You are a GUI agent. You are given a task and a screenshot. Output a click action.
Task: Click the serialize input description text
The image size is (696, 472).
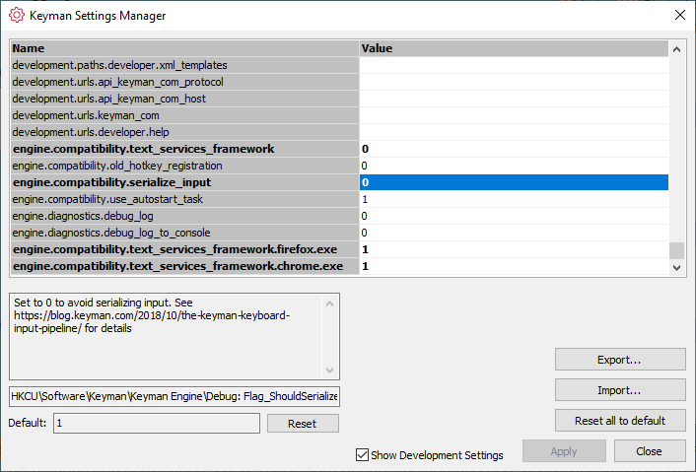(152, 315)
